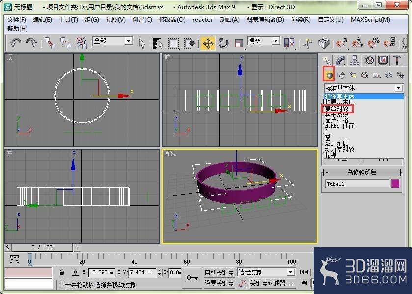Toggle absolute transform type-in mode icon
The image size is (412, 294).
(75, 272)
